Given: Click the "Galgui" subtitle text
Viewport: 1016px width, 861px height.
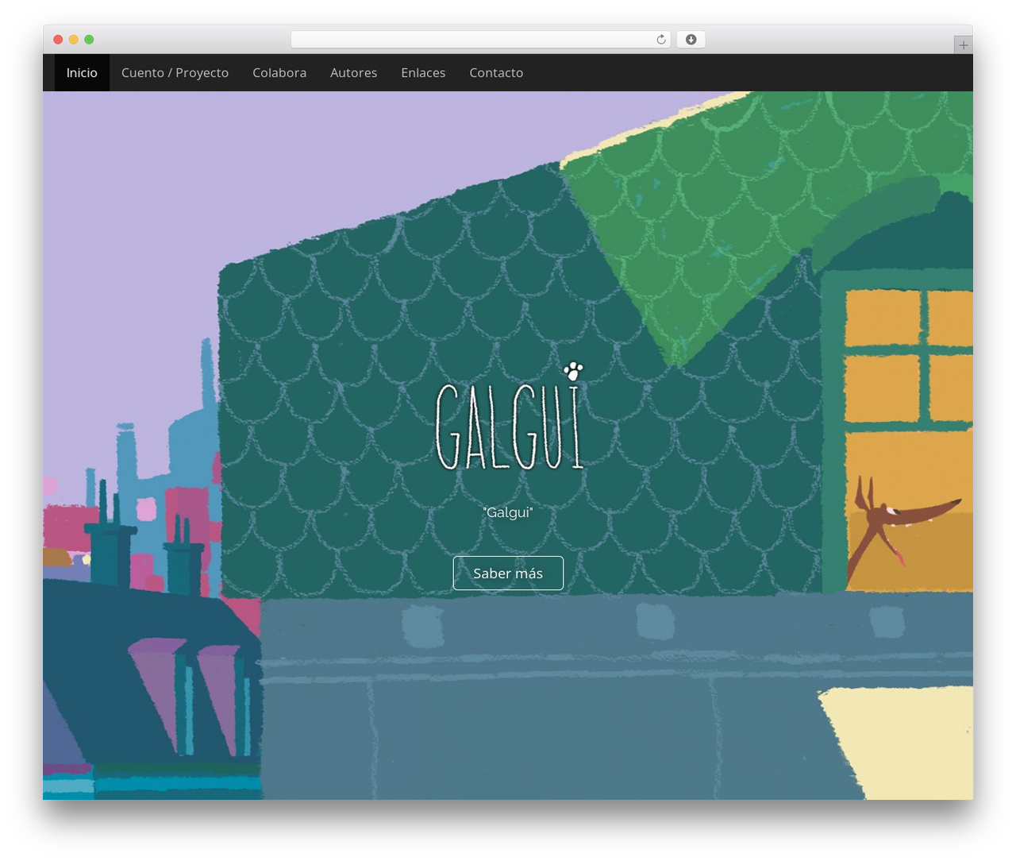Looking at the screenshot, I should (508, 512).
